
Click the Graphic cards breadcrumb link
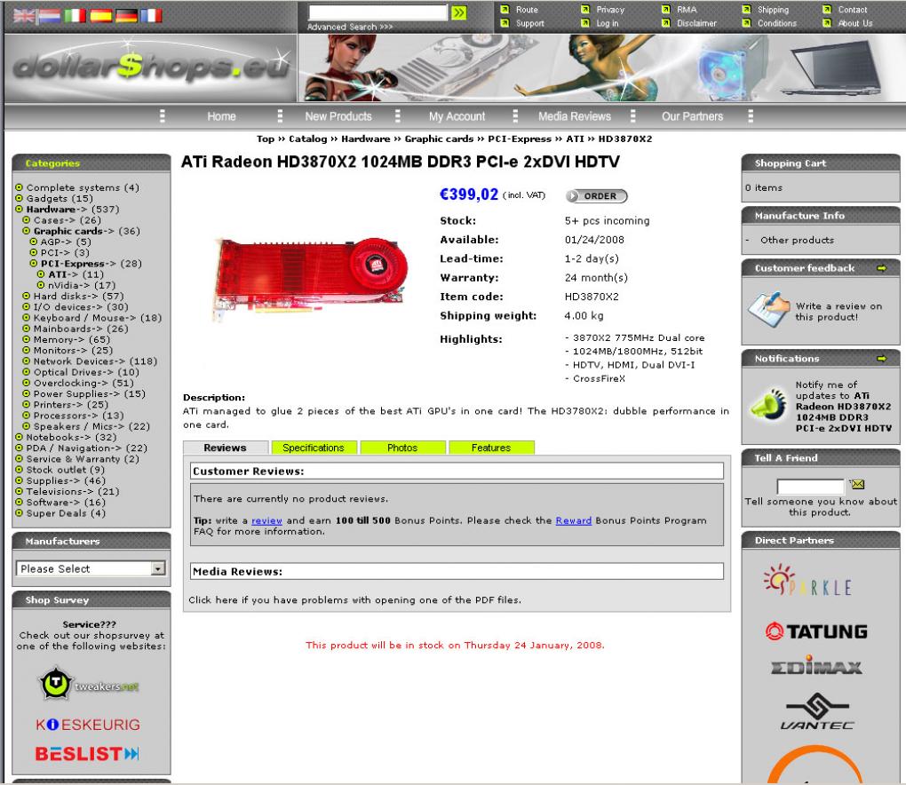coord(439,139)
